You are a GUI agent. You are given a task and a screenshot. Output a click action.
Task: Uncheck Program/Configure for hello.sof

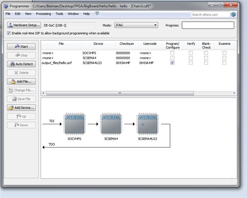coord(172,63)
